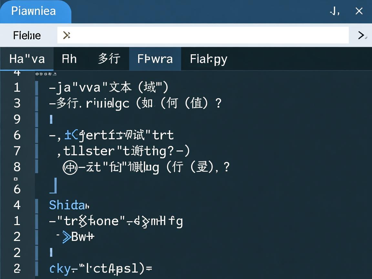The height and width of the screenshot is (279, 372).
Task: Click the fold dots above line 1
Action: [x=46, y=74]
